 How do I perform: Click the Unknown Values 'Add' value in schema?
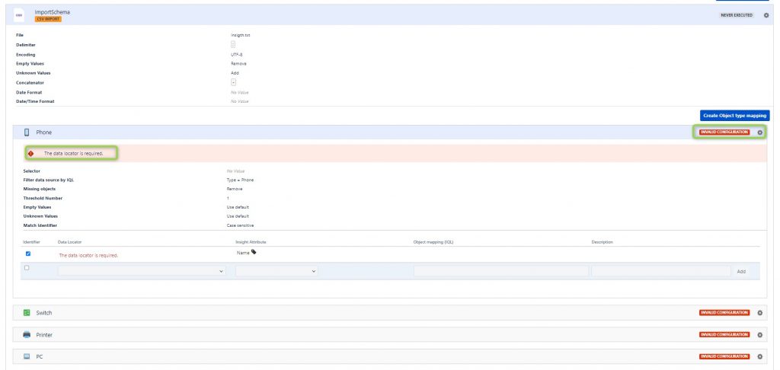tap(235, 73)
